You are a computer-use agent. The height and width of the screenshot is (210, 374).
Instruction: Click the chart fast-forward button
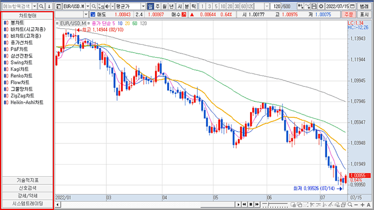click(x=257, y=204)
